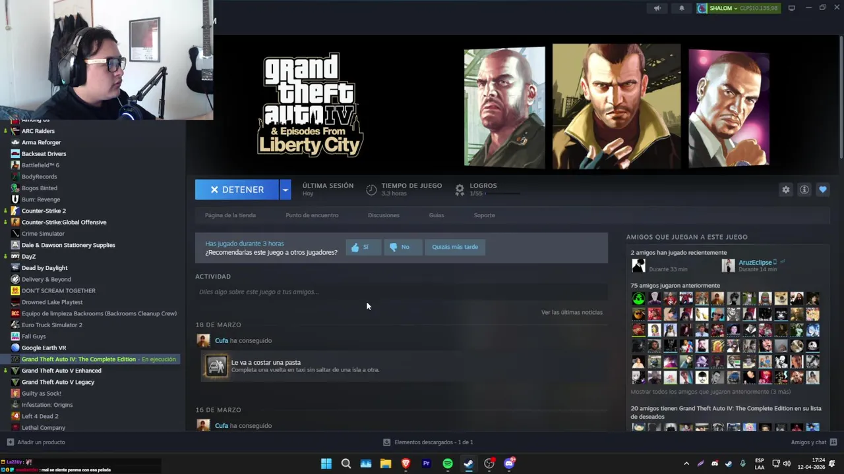Select Infestation: Origins in library
Viewport: 844px width, 474px height.
point(47,405)
